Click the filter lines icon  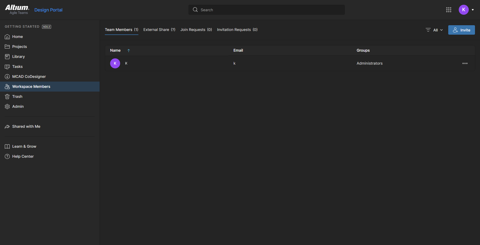428,30
